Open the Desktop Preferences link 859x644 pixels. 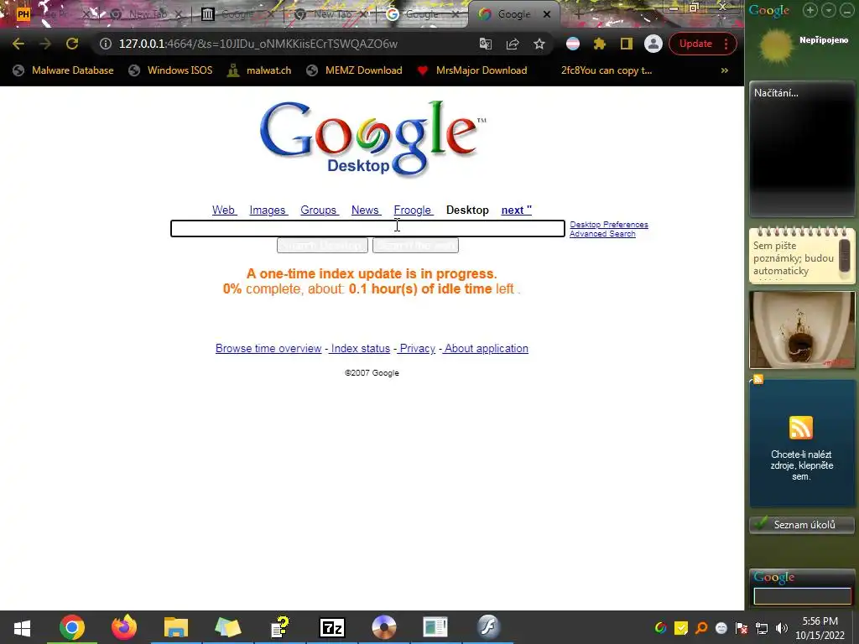click(x=609, y=225)
